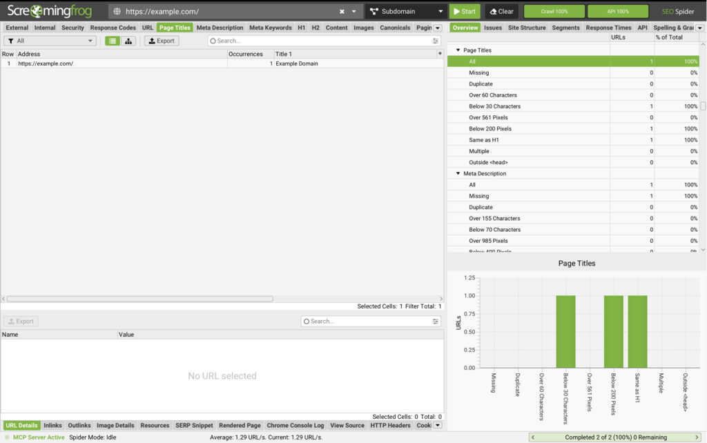The height and width of the screenshot is (443, 707).
Task: Switch to the External tab
Action: [x=17, y=28]
